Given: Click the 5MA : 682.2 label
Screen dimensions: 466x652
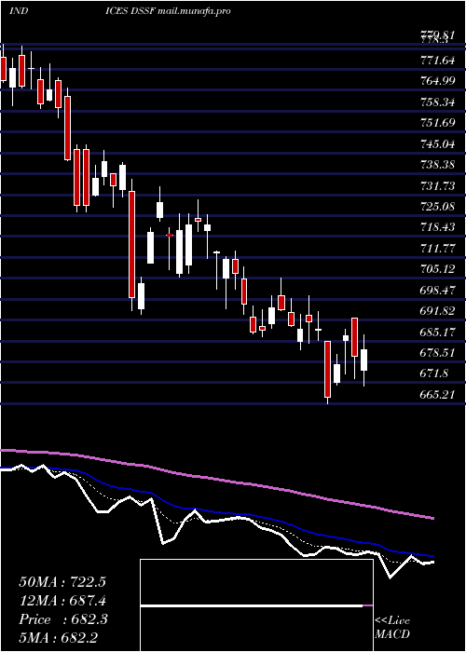Looking at the screenshot, I should (59, 638).
